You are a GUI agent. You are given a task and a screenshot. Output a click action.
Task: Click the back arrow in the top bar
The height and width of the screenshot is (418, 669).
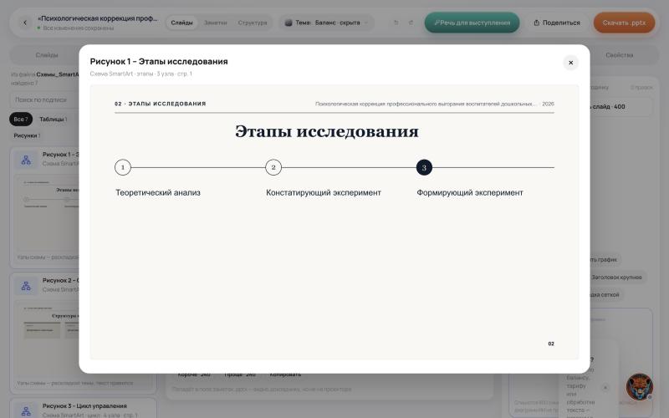25,23
